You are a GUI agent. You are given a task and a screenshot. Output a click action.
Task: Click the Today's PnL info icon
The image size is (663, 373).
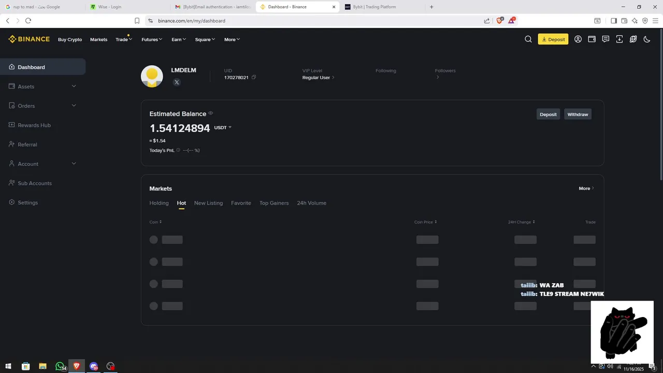pos(178,150)
